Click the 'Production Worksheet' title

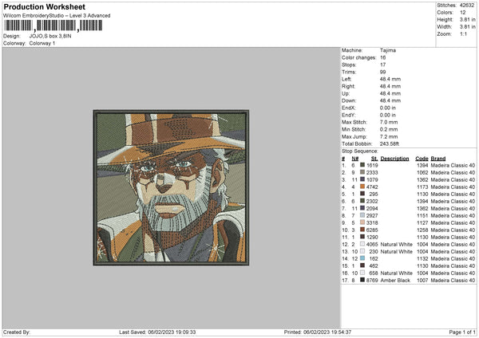click(x=44, y=6)
